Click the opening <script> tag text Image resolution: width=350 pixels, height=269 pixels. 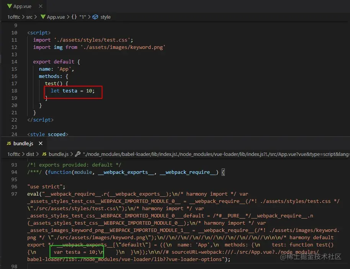point(39,33)
